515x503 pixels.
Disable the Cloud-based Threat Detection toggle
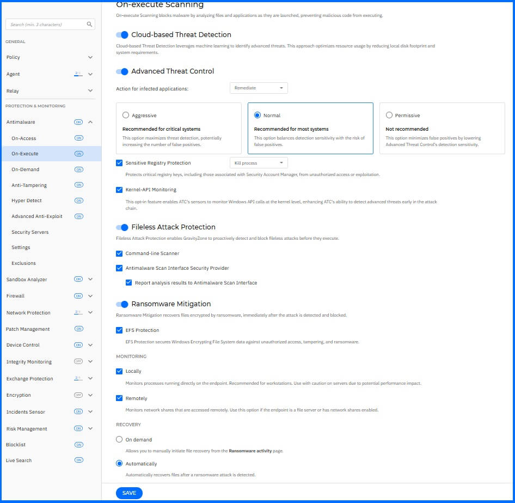click(x=121, y=34)
